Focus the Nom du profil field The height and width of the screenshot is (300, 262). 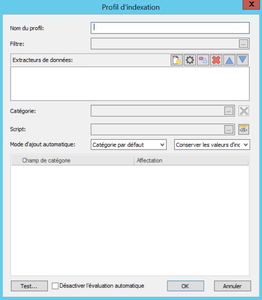click(x=170, y=28)
